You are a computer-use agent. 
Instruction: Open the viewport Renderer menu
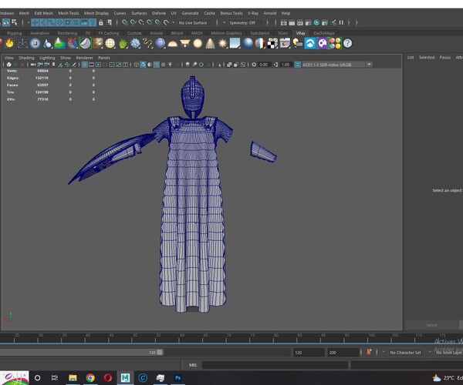[x=84, y=58]
